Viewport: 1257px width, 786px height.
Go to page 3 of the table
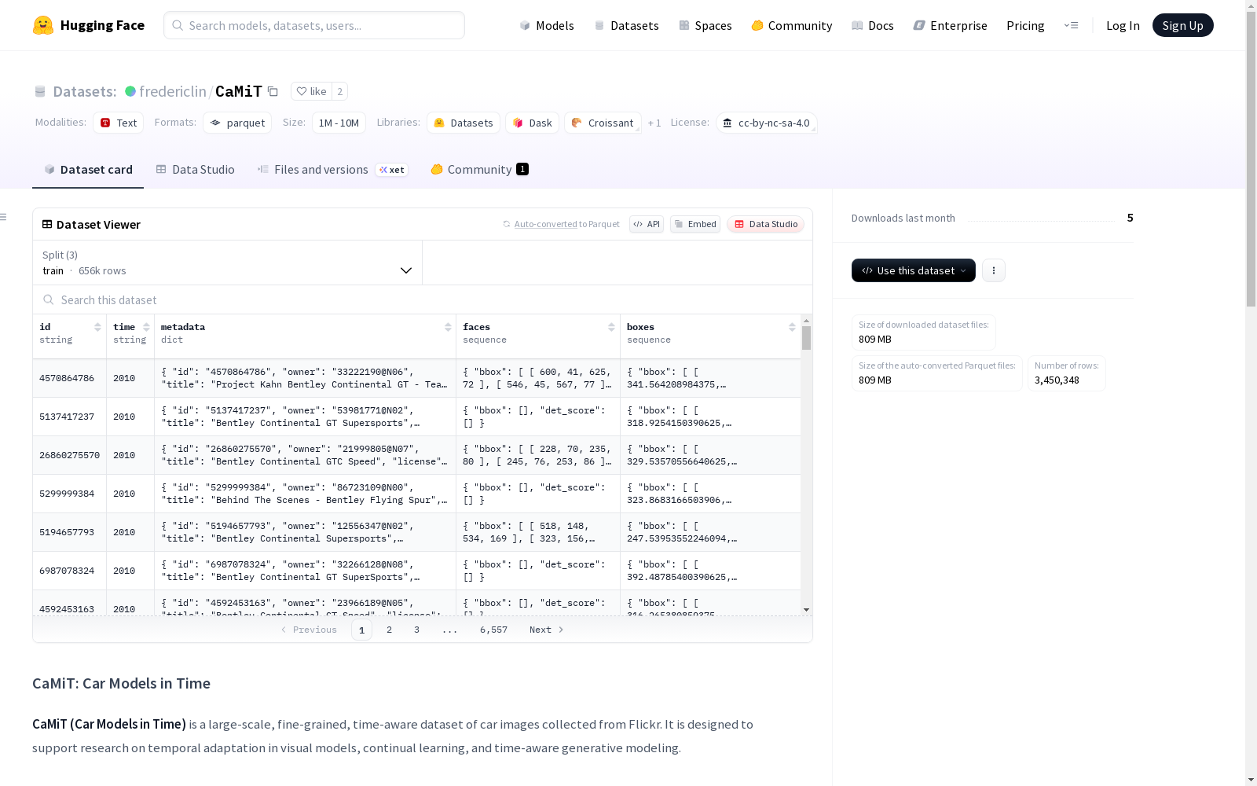[x=416, y=630]
